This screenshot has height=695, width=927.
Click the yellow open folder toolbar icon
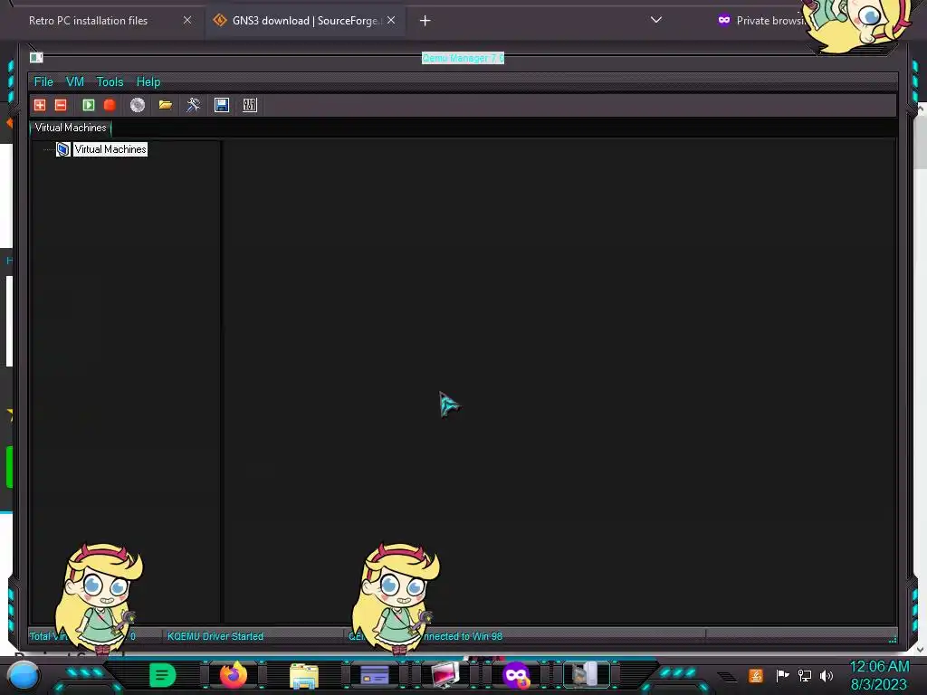pos(166,105)
